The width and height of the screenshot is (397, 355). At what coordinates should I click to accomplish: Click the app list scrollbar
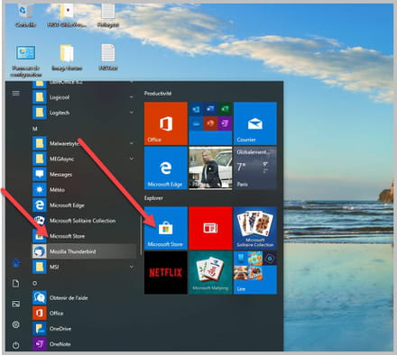click(x=141, y=236)
